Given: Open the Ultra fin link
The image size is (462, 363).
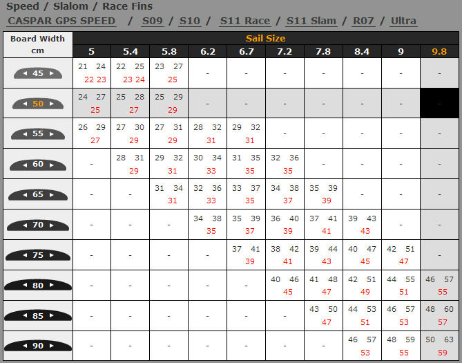Looking at the screenshot, I should point(403,21).
